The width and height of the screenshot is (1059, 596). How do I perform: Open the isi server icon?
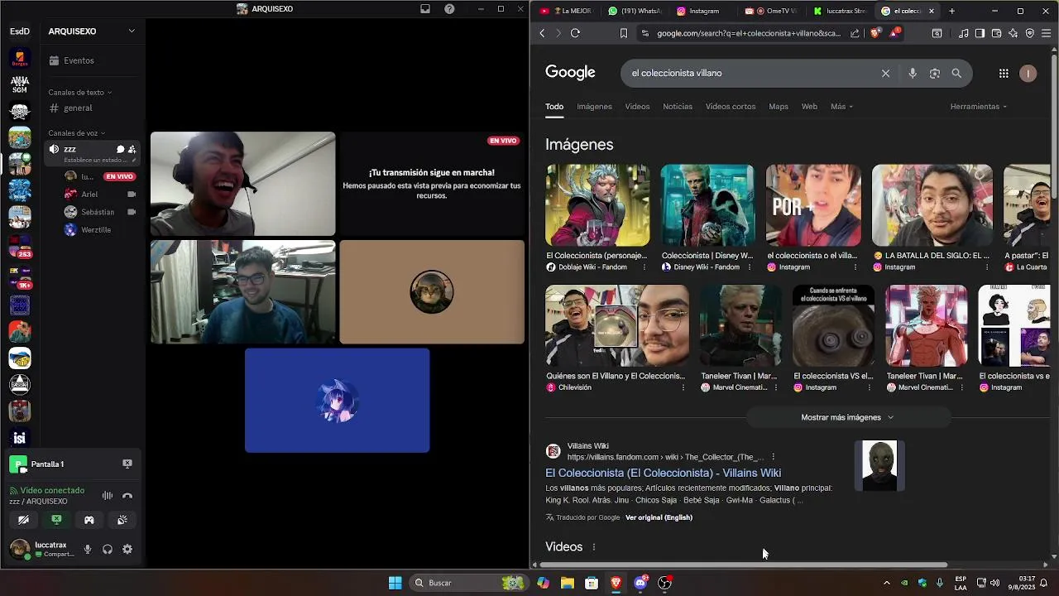(x=20, y=438)
